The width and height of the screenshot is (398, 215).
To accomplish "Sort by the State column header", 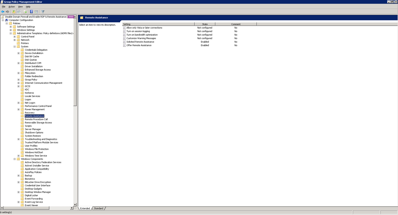I will tap(205, 24).
